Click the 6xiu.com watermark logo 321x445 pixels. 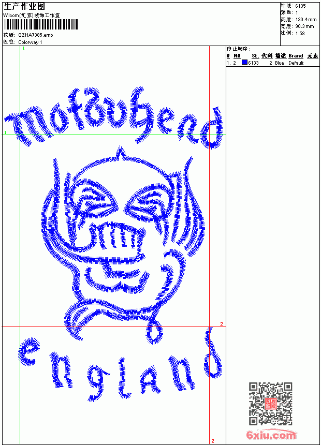coord(271,435)
